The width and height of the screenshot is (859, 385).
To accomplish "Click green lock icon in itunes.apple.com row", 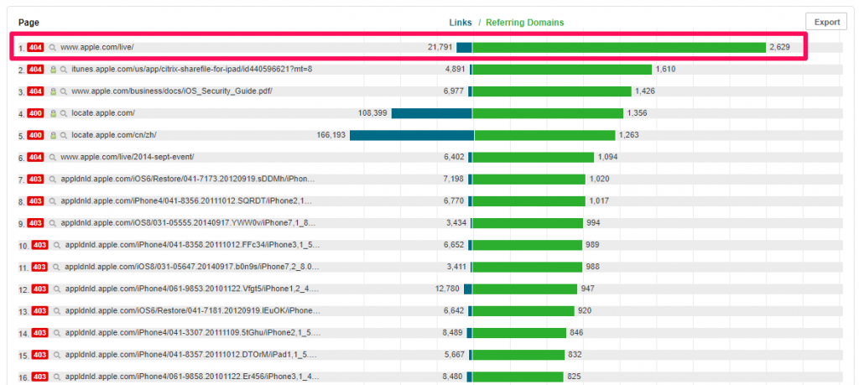I will (53, 70).
